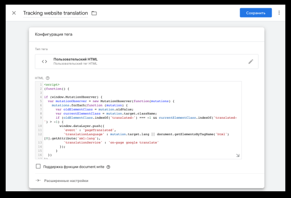Click the resize handle in code editor corner
291x198 pixels.
(x=238, y=155)
